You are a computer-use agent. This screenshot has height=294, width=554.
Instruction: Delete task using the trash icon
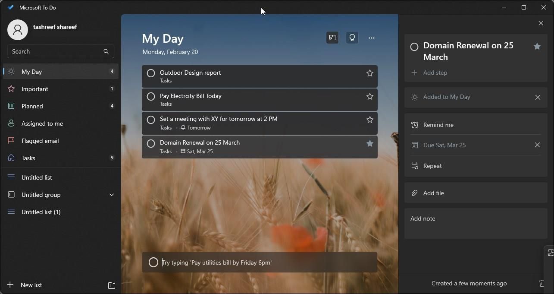[x=541, y=283]
